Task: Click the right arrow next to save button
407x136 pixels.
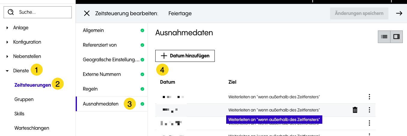Action: (x=399, y=13)
